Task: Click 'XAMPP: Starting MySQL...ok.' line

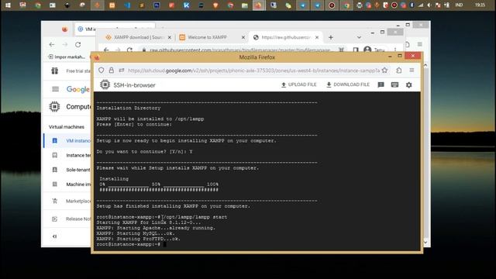Action: point(136,233)
